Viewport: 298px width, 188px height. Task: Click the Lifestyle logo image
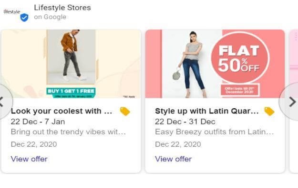click(12, 12)
